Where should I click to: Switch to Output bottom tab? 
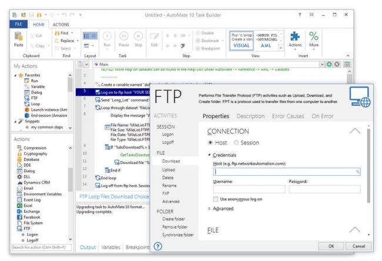point(88,247)
